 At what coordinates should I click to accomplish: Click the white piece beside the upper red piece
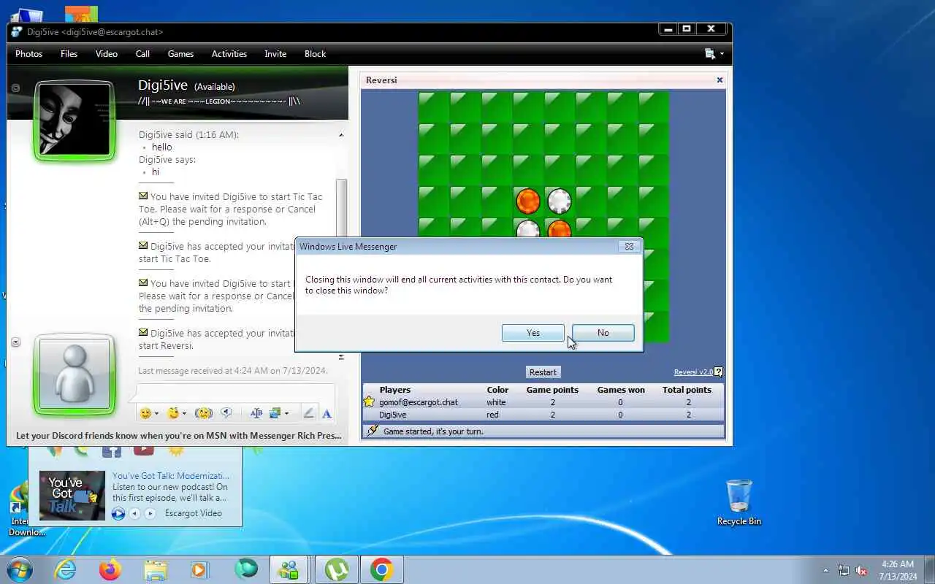[x=560, y=201]
